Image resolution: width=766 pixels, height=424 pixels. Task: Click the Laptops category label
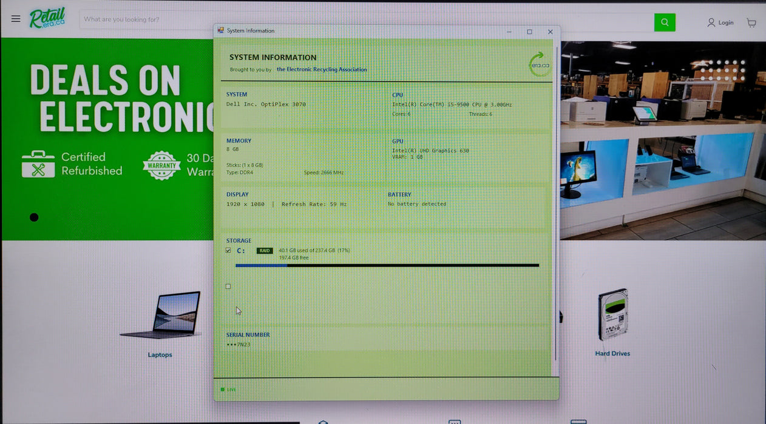point(160,355)
